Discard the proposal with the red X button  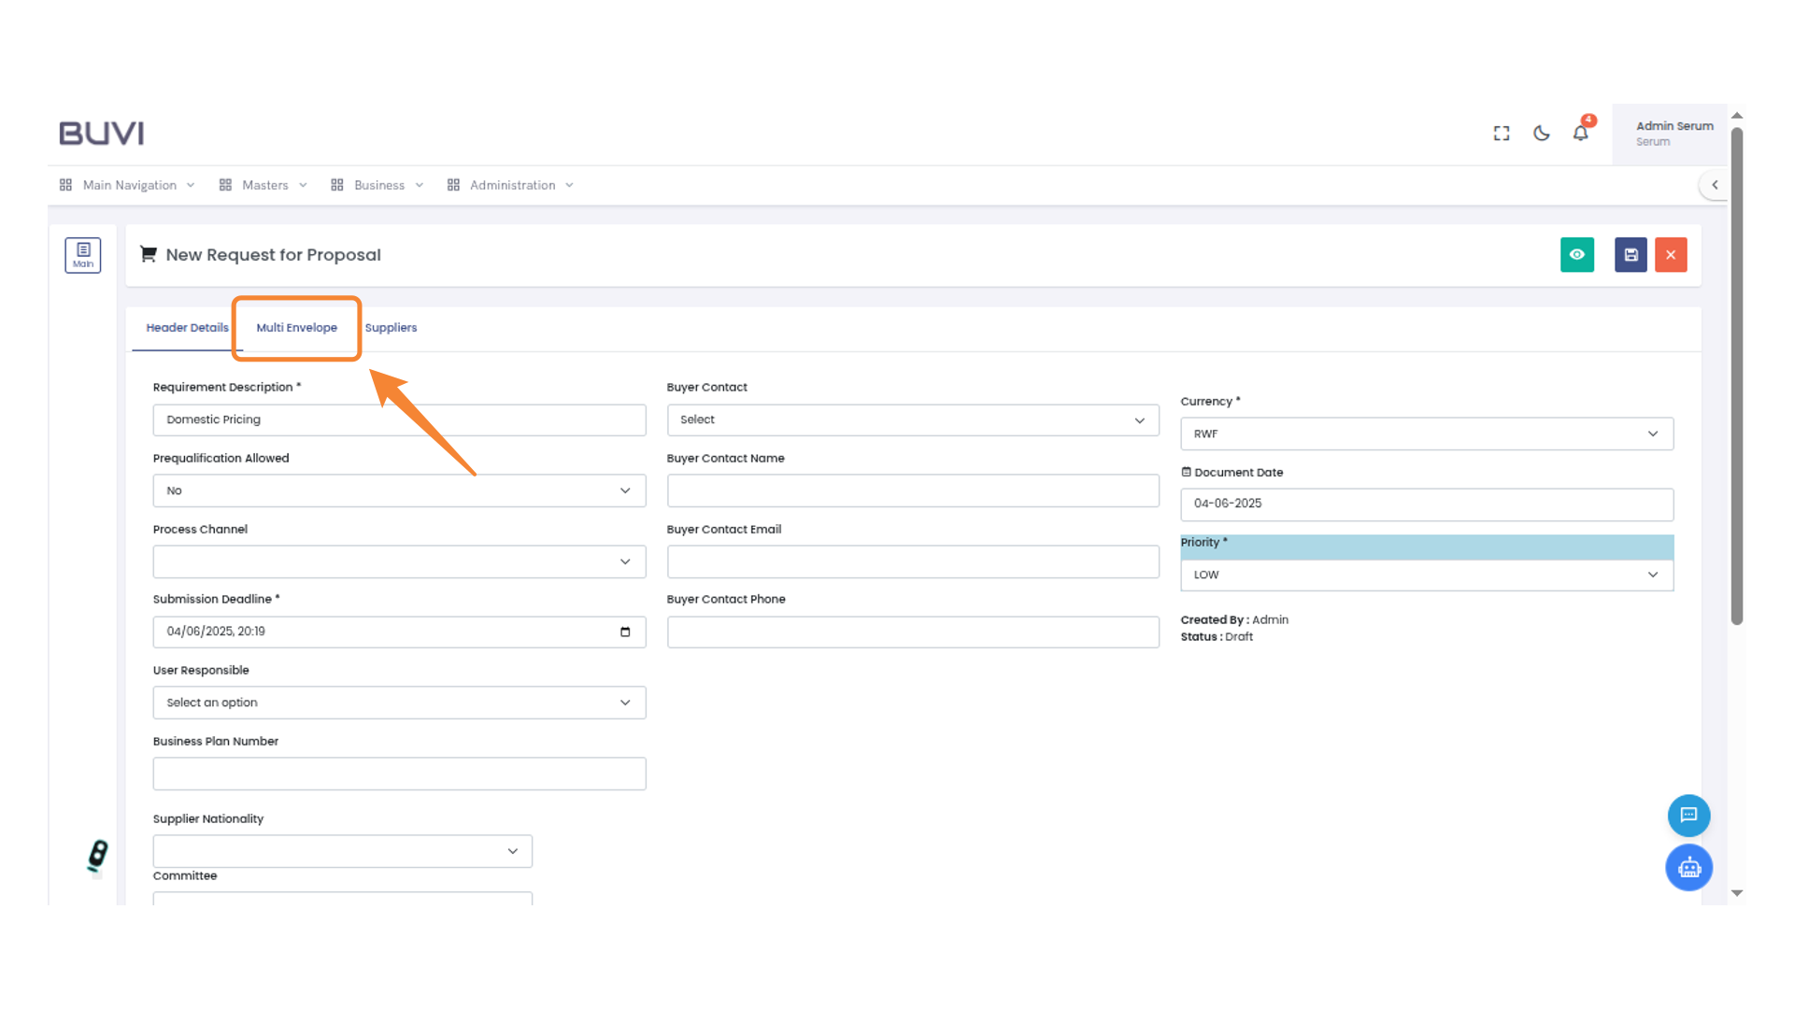click(x=1671, y=254)
